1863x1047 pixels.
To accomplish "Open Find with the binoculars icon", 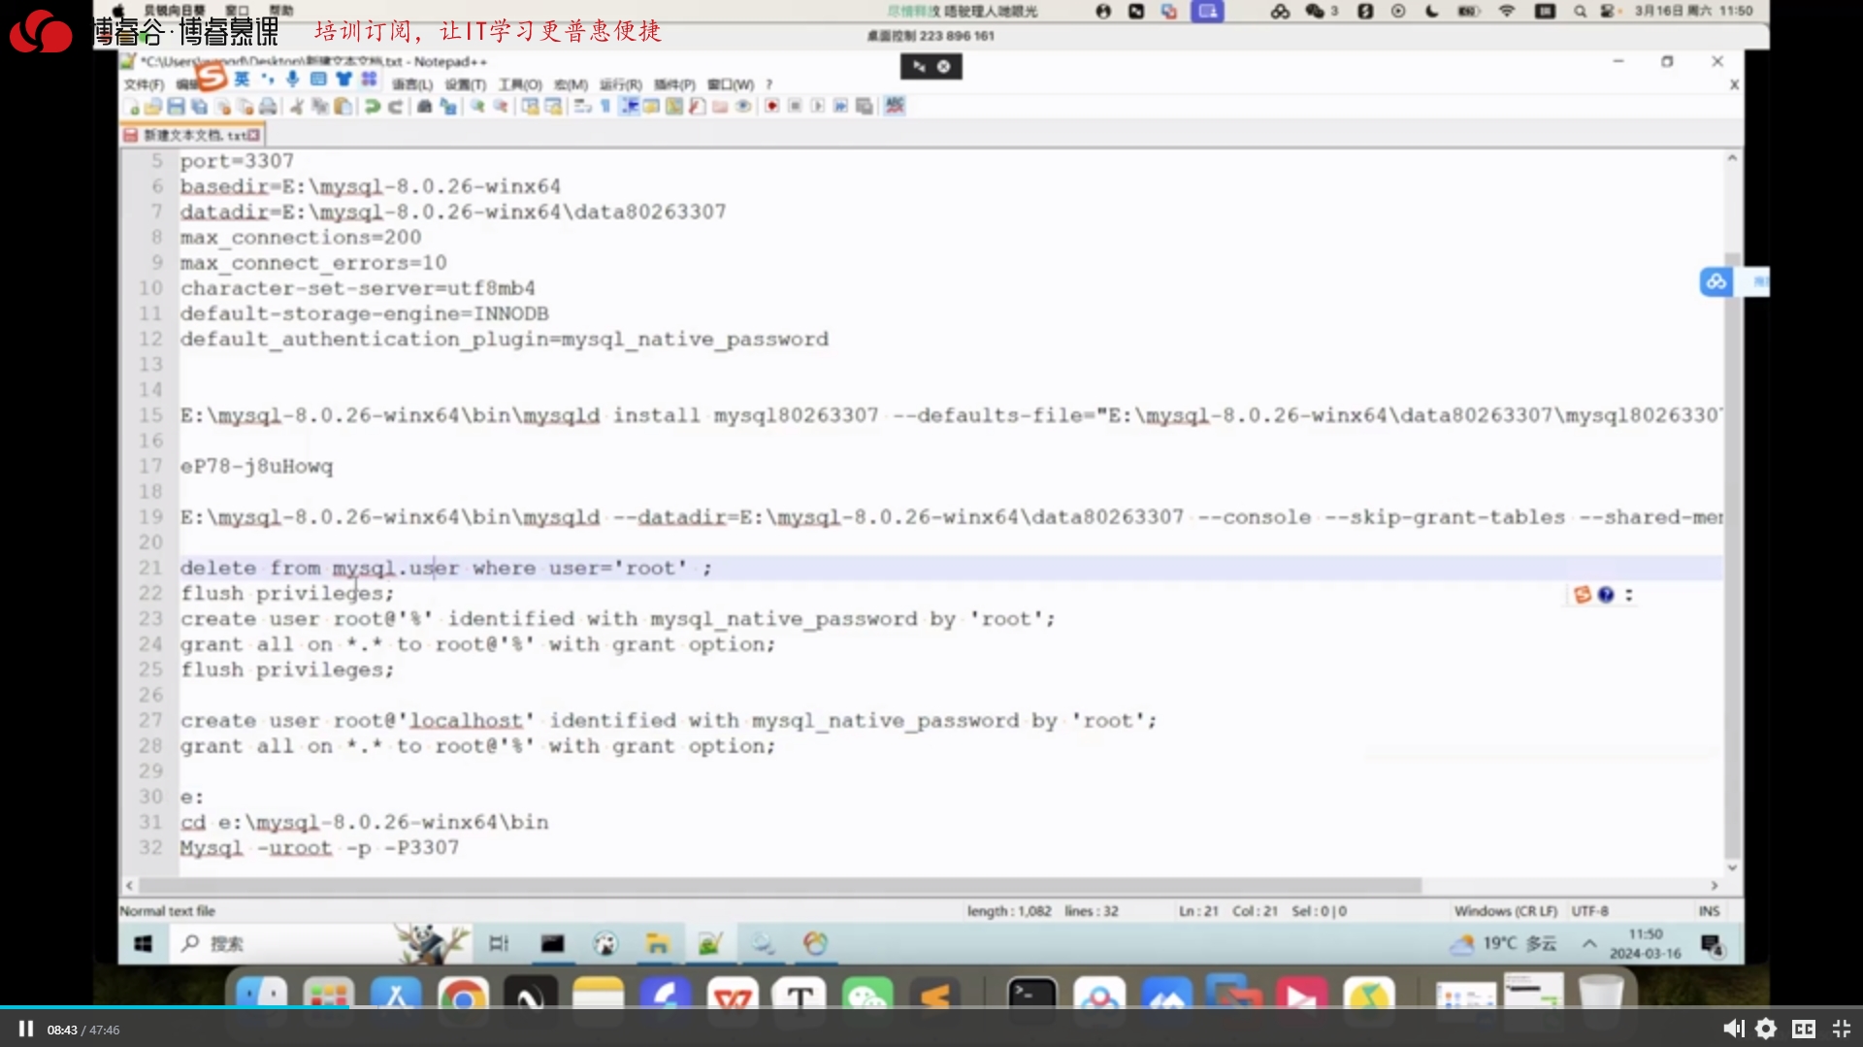I will (x=425, y=106).
